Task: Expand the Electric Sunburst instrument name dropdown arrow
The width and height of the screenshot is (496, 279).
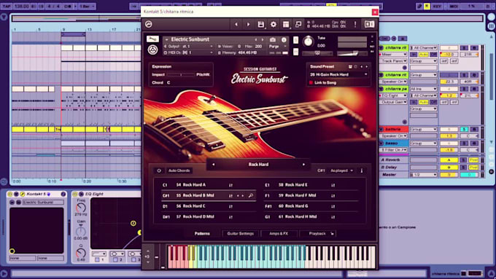Action: [x=167, y=40]
